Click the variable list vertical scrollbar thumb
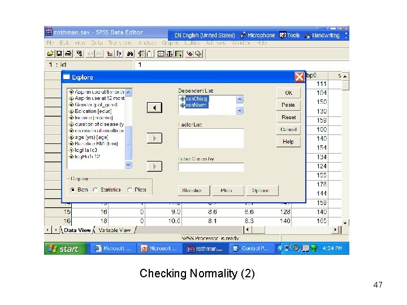Image resolution: width=407 pixels, height=305 pixels. click(128, 143)
